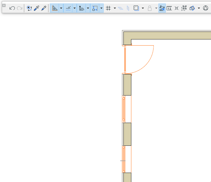
Task: Click the wall segment between door and window
Action: coord(127,85)
